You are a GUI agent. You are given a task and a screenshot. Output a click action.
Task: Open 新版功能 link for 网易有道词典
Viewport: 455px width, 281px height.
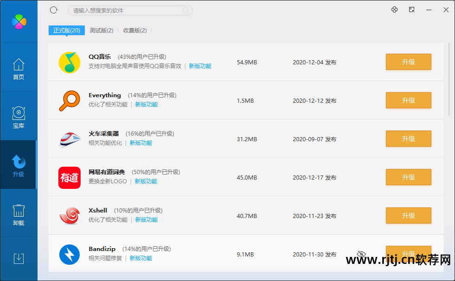point(146,181)
